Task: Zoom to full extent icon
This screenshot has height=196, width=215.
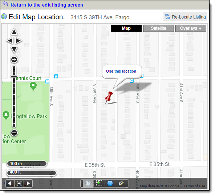Action: [19, 183]
